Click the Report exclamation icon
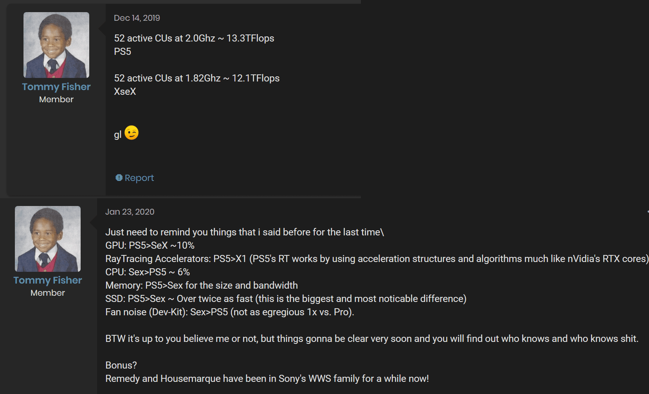This screenshot has height=394, width=649. (119, 178)
